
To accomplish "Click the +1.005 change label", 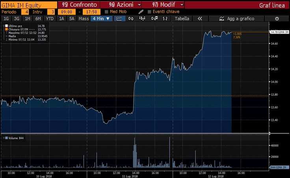I will click(237, 34).
